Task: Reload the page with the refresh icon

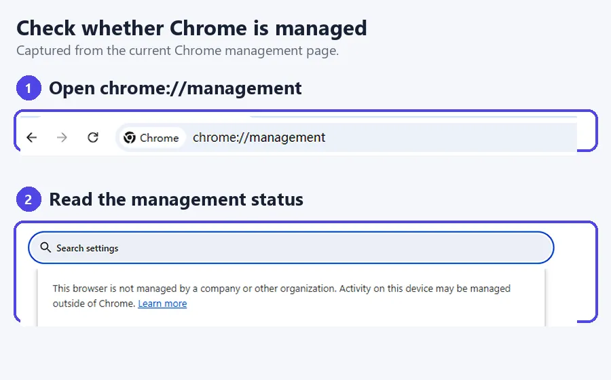Action: [x=93, y=138]
